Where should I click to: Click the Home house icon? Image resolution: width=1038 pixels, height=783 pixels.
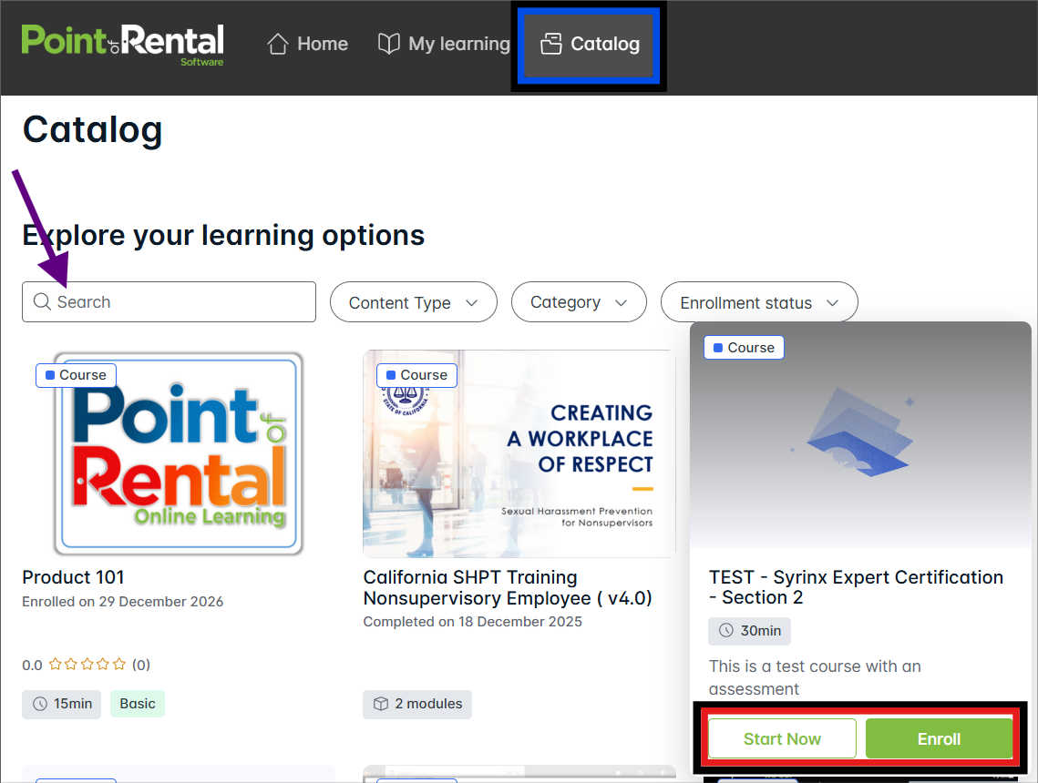[278, 44]
